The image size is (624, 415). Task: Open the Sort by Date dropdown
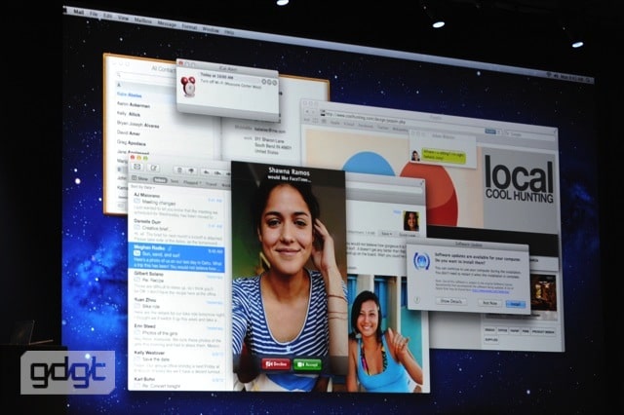(x=142, y=186)
